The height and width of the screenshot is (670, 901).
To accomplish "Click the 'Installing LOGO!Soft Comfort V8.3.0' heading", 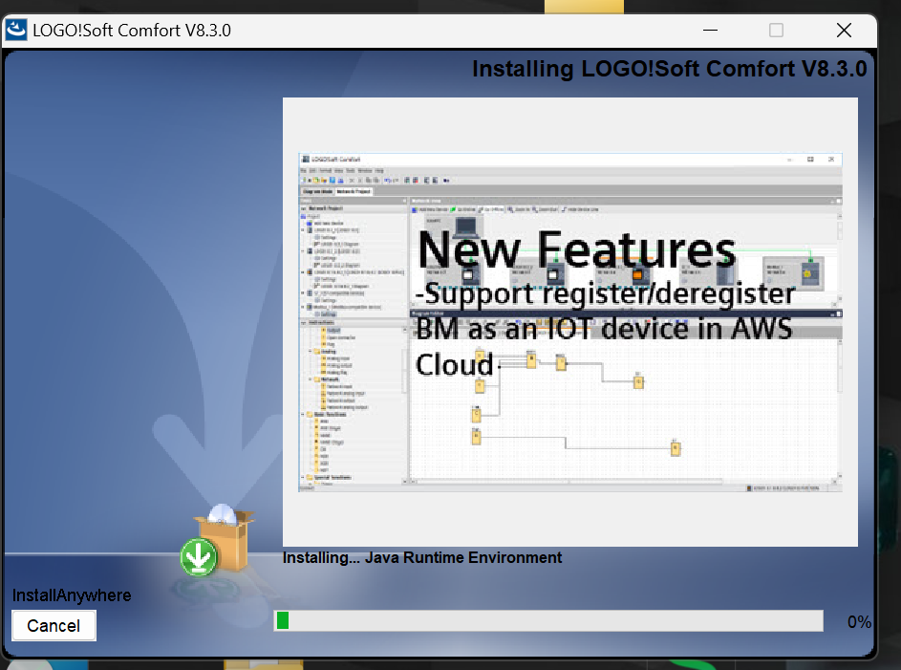I will (670, 69).
